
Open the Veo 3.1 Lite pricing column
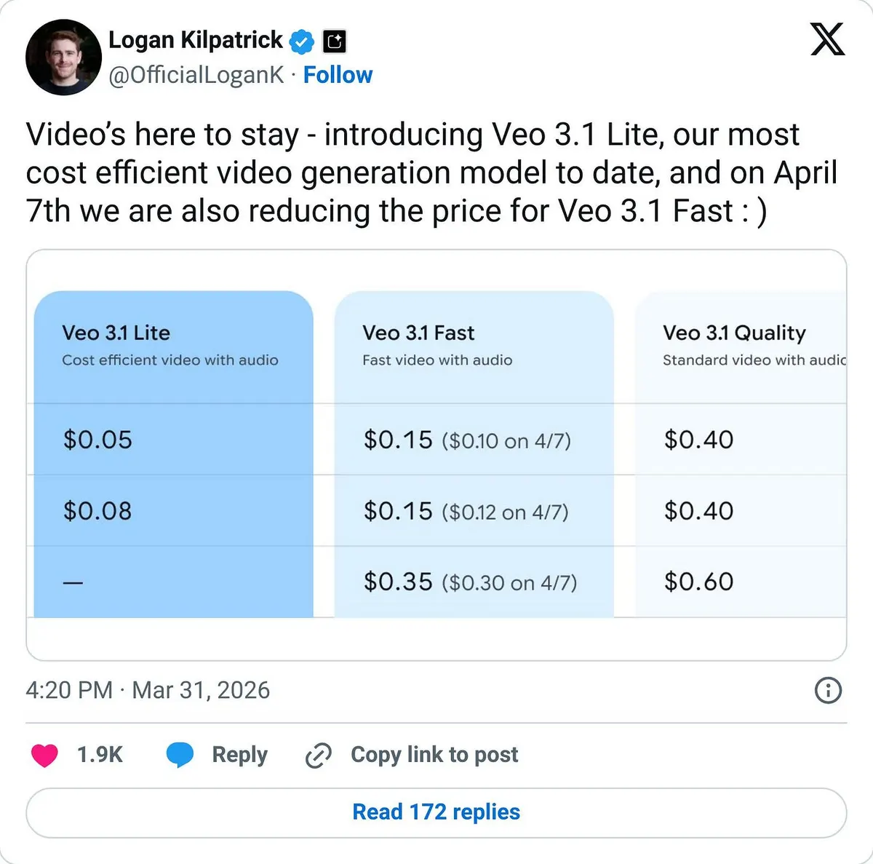pyautogui.click(x=174, y=454)
